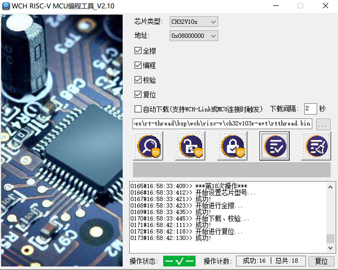This screenshot has width=338, height=270.
Task: Click the enable read protection lock icon
Action: (232, 146)
